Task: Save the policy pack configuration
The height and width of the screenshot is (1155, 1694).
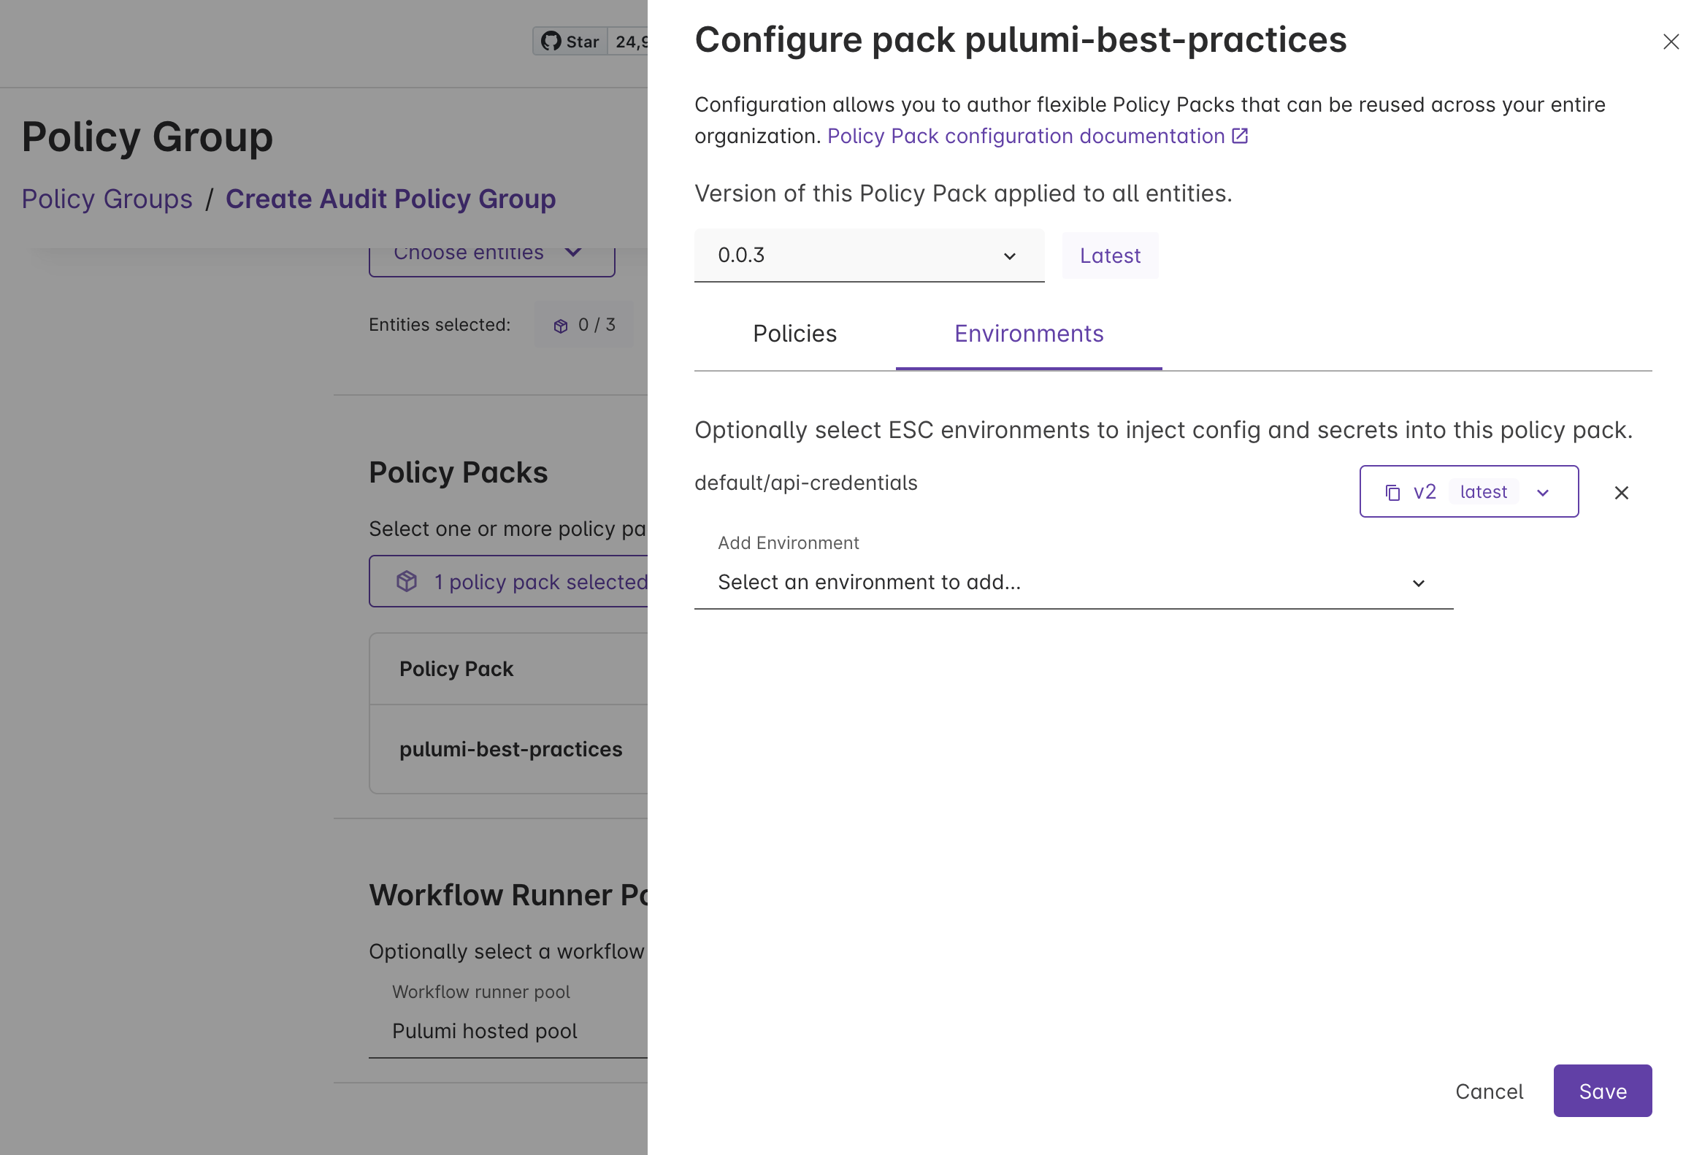Action: pos(1603,1090)
